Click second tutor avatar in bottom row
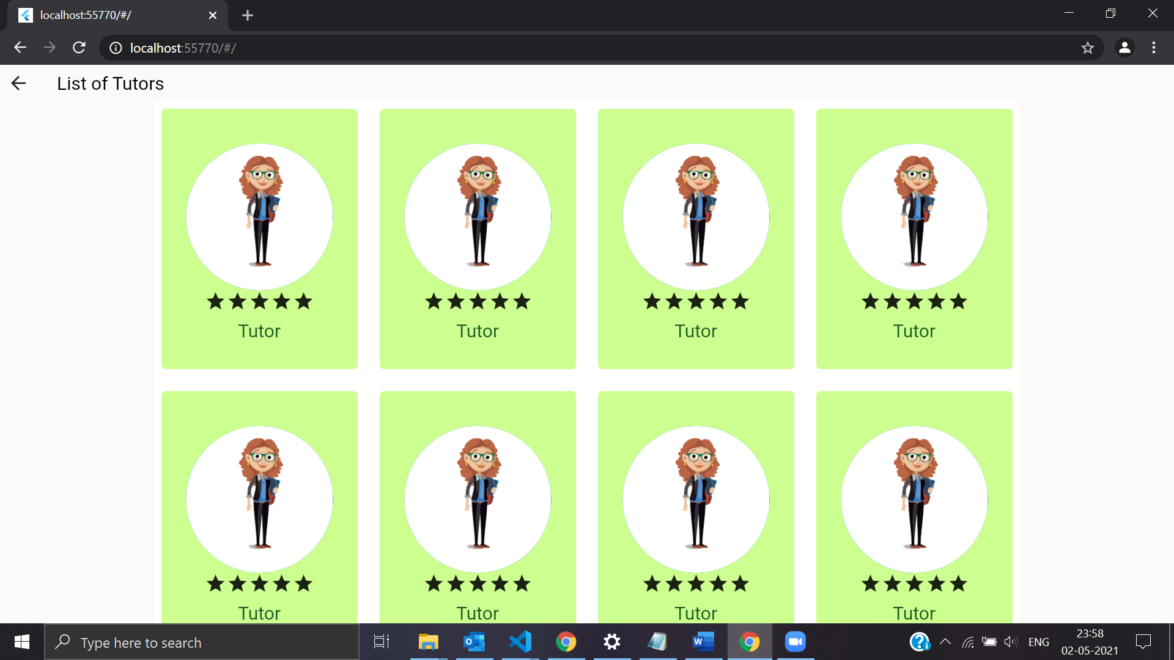1174x660 pixels. tap(478, 499)
